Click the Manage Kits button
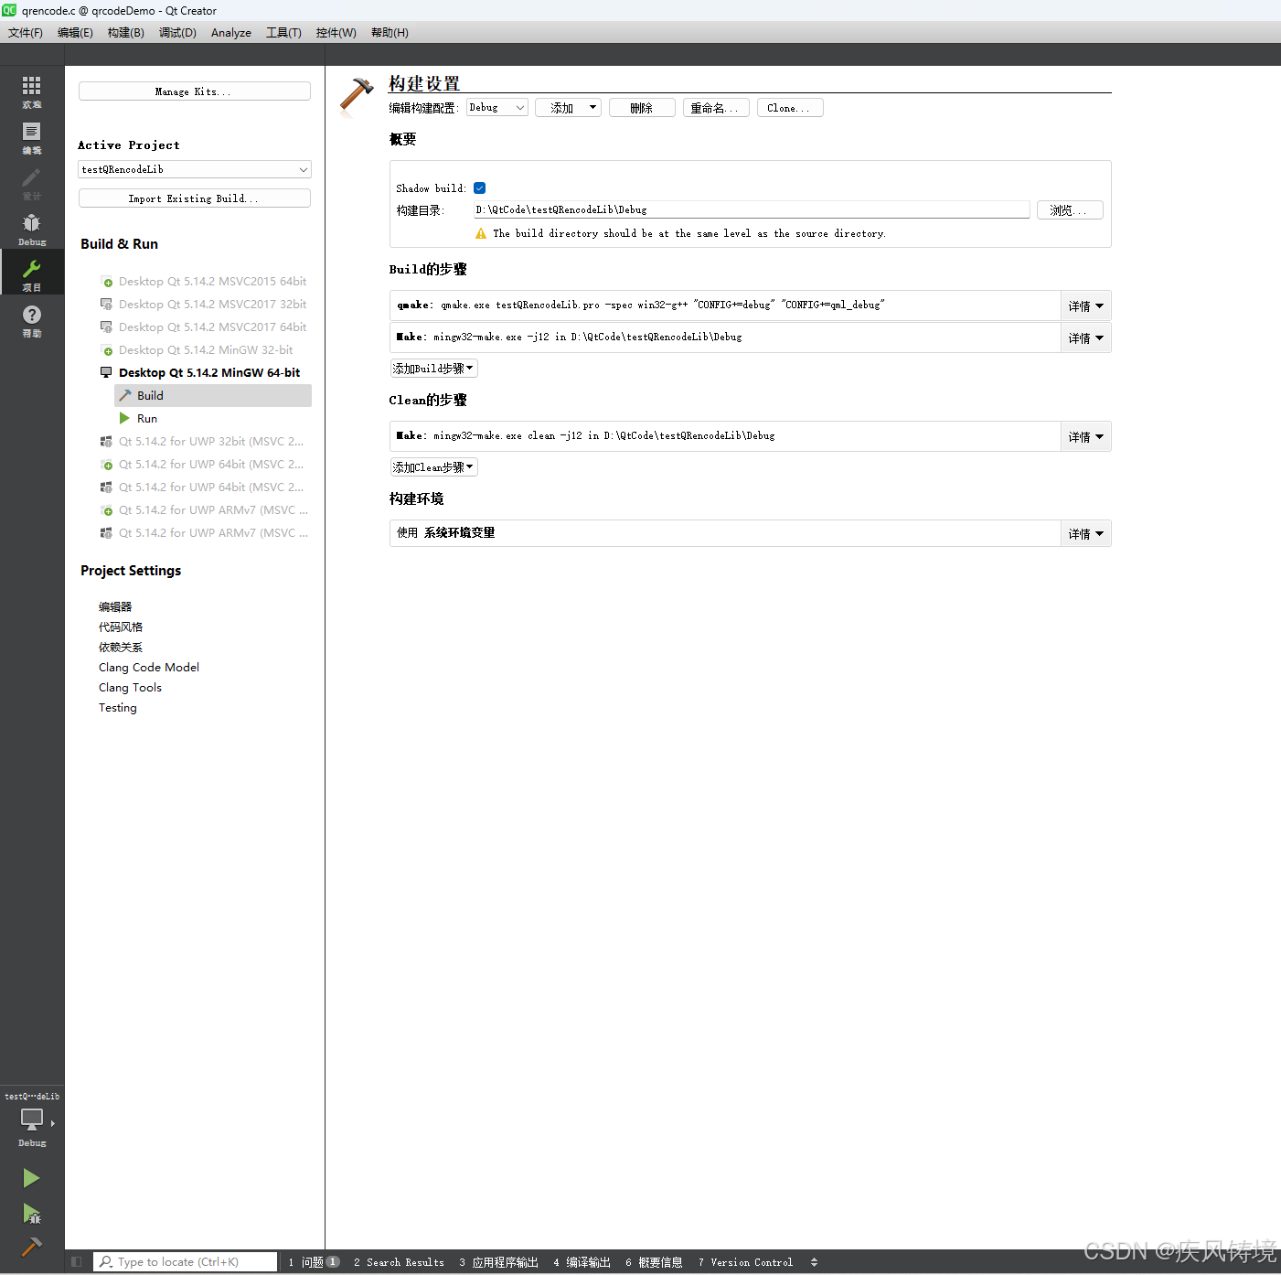The width and height of the screenshot is (1281, 1275). click(195, 91)
